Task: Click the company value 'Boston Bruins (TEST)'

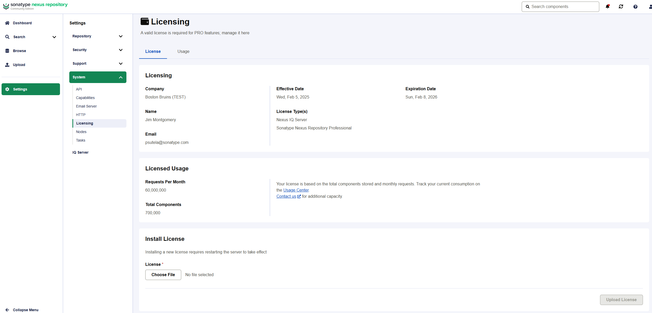Action: (x=165, y=97)
